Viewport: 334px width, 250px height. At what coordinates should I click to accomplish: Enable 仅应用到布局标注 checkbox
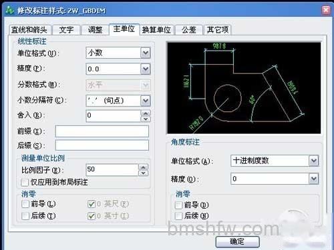pos(25,183)
